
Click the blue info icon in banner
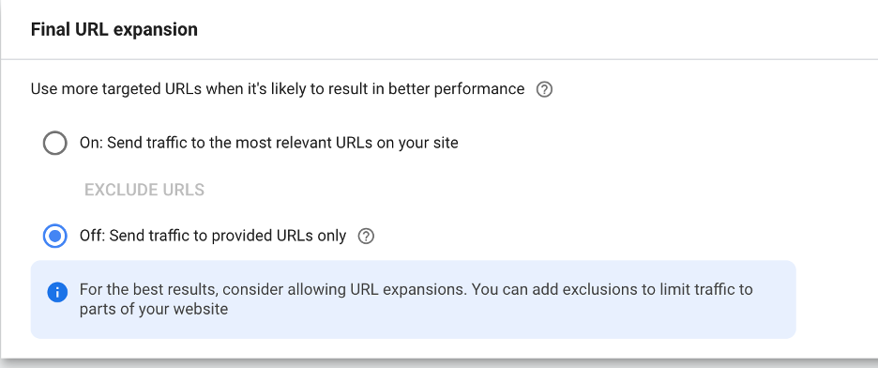click(x=57, y=292)
